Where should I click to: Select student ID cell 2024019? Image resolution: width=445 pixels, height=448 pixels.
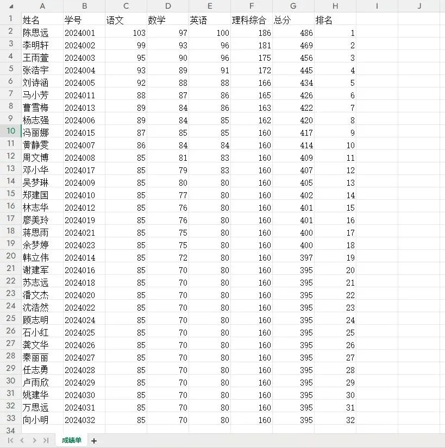pos(84,220)
